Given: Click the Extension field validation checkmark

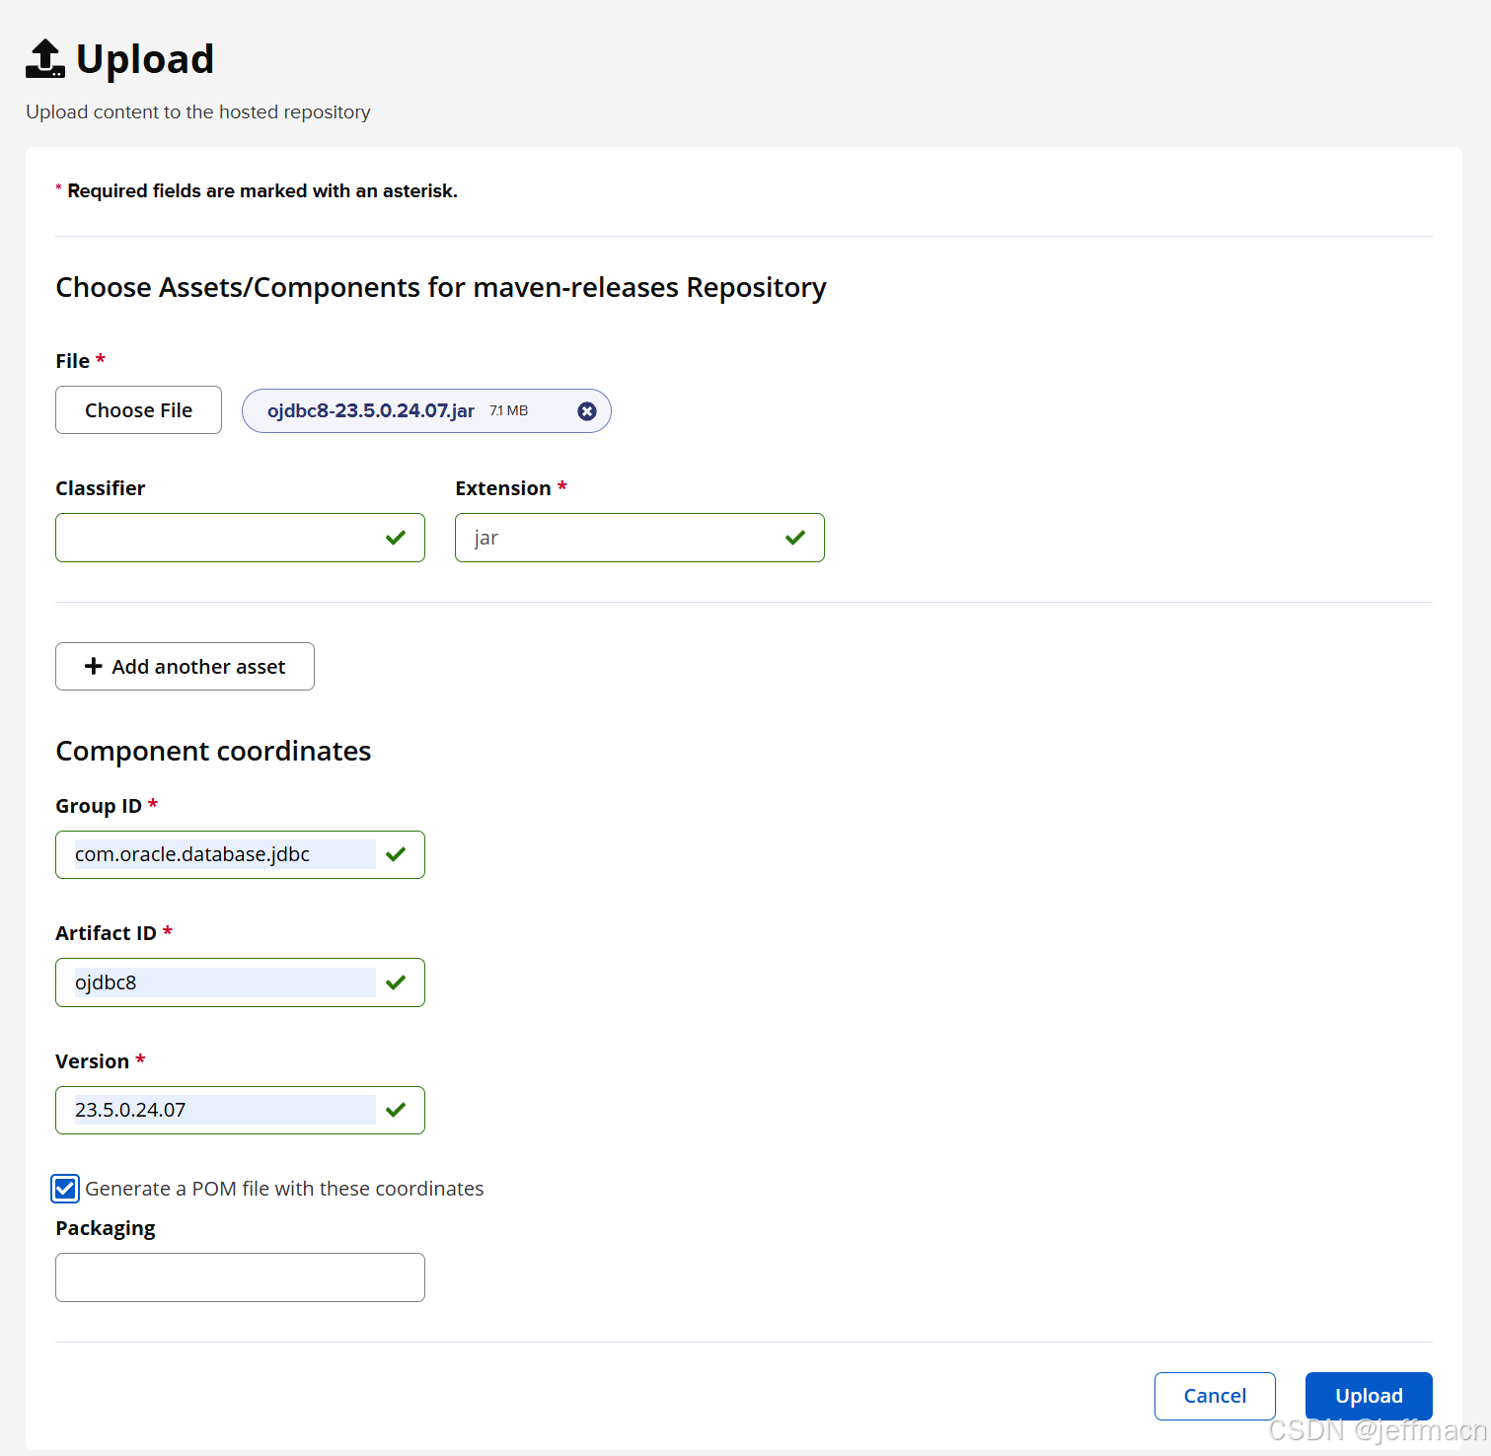Looking at the screenshot, I should pos(795,538).
